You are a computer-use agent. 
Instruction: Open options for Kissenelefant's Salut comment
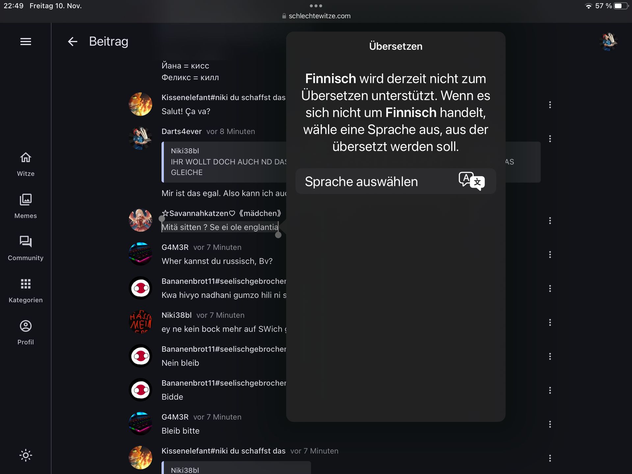tap(550, 105)
